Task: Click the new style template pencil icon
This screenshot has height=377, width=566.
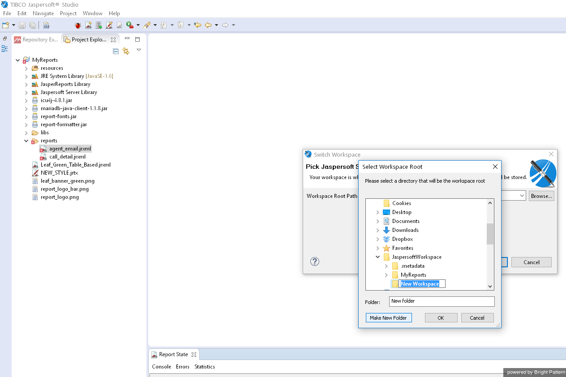Action: click(x=109, y=25)
